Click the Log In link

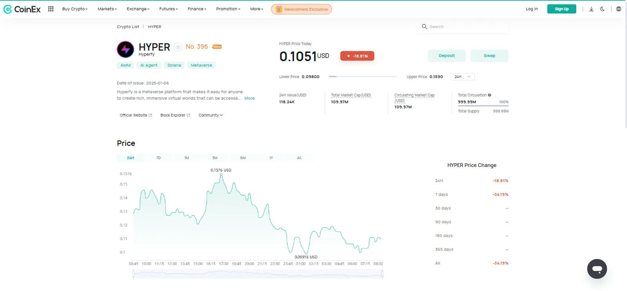click(x=532, y=9)
